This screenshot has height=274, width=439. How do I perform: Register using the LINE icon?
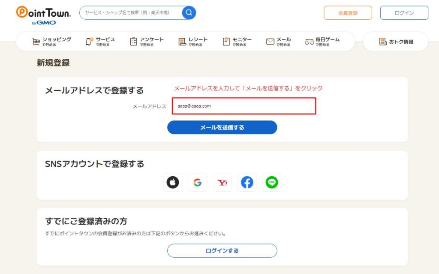tap(272, 182)
